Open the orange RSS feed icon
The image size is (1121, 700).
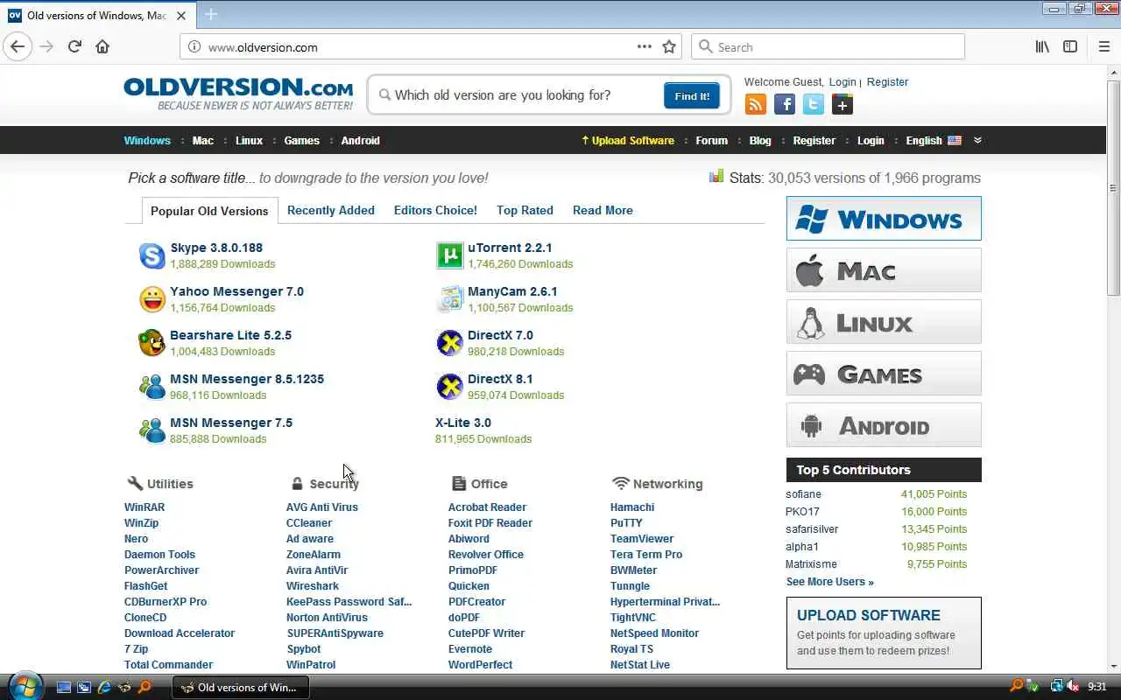coord(755,105)
